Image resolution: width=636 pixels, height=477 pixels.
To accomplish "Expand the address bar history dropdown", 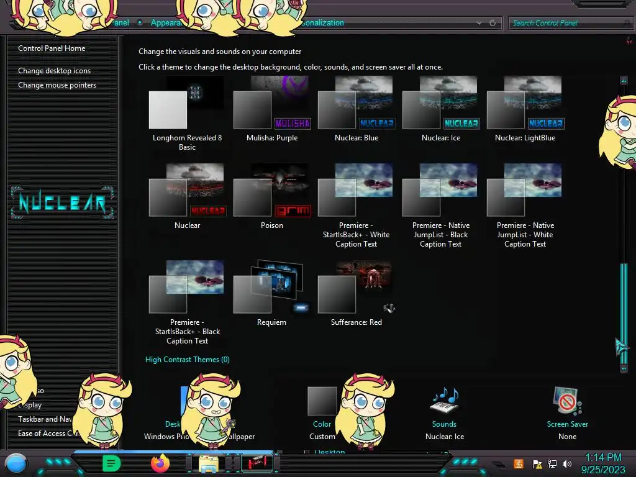I will [x=479, y=23].
